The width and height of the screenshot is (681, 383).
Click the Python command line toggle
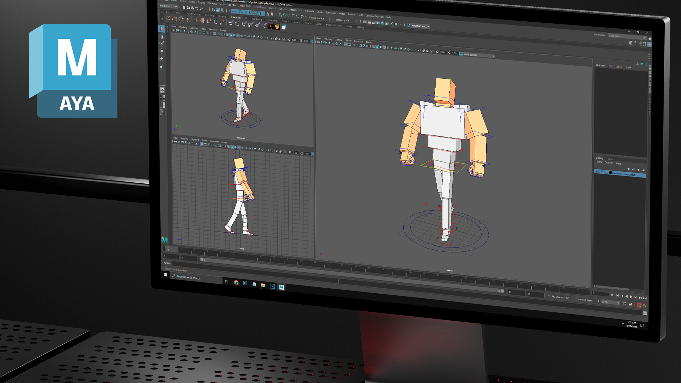pyautogui.click(x=167, y=263)
